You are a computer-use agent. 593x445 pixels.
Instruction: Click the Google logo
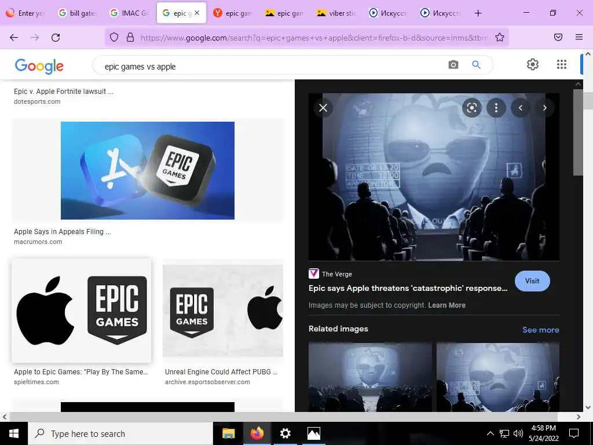(39, 66)
